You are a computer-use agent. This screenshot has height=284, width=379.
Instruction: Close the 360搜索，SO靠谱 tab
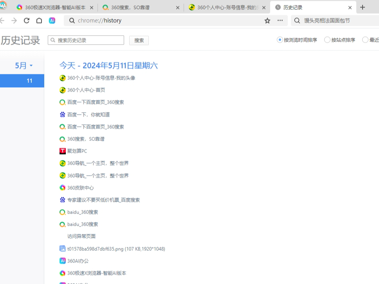pos(178,8)
